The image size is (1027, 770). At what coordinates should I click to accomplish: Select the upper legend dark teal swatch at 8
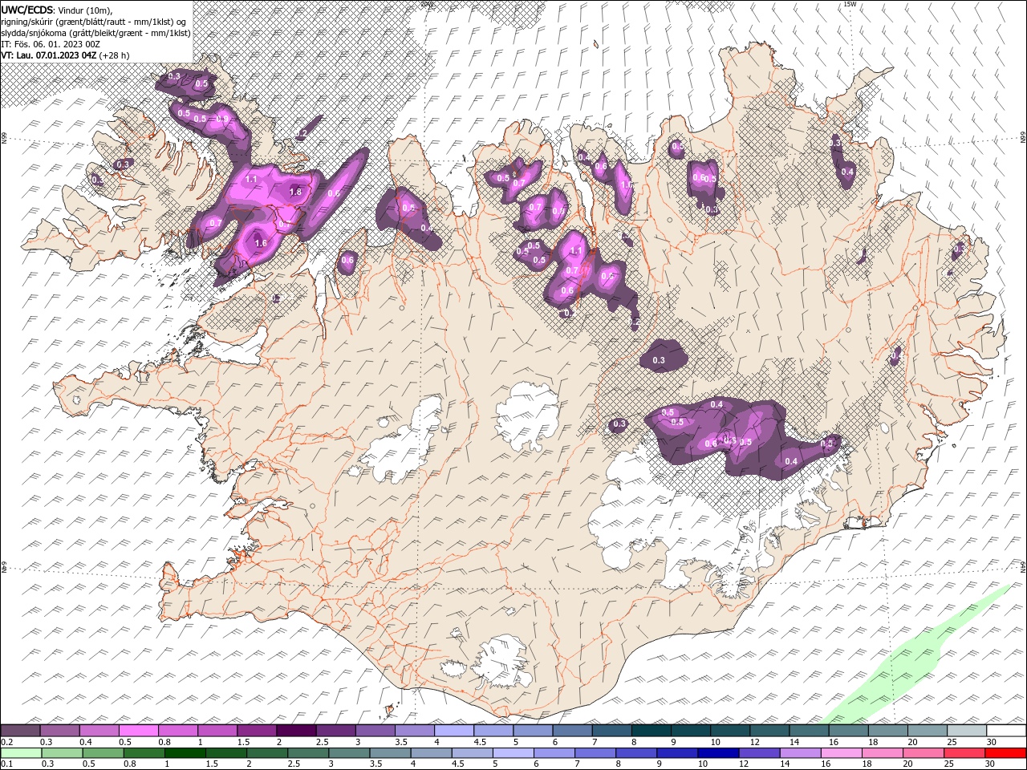tap(651, 731)
